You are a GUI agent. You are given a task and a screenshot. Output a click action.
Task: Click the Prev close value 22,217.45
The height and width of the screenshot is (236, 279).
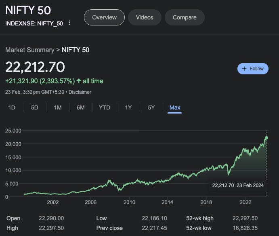[x=155, y=228]
